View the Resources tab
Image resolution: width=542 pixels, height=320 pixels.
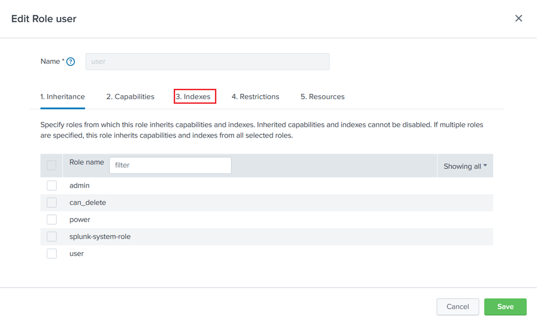pos(322,96)
